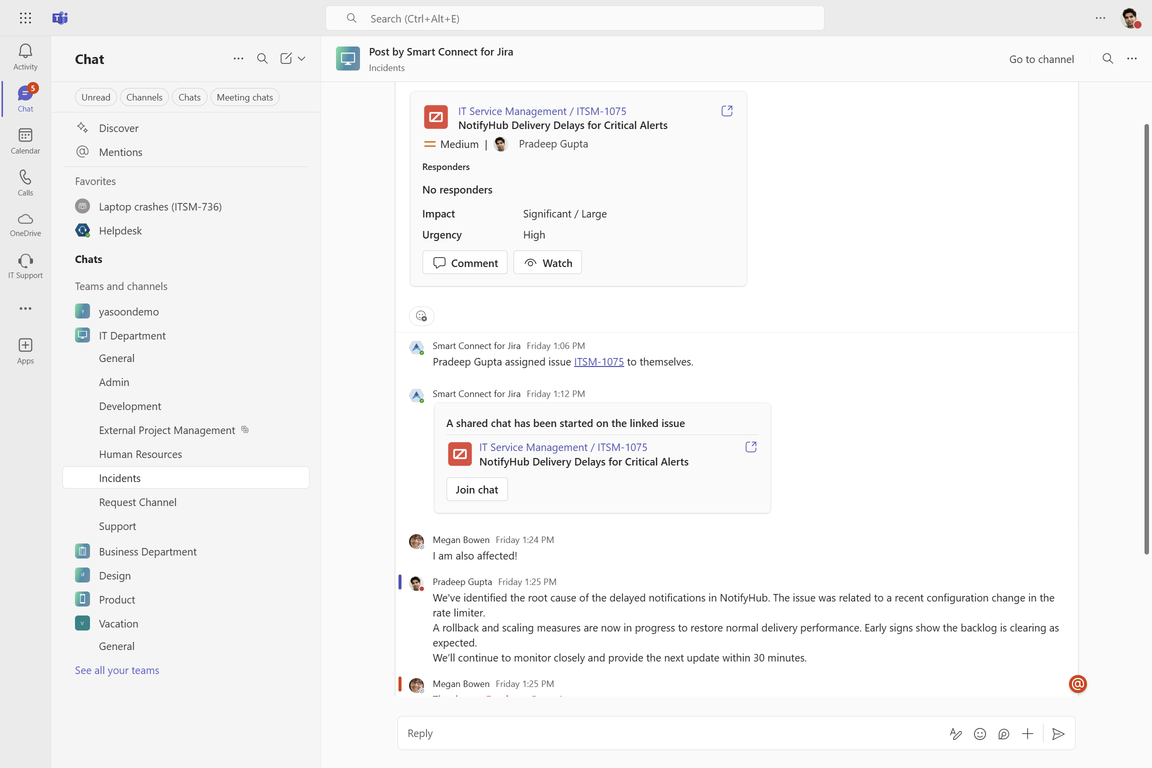The height and width of the screenshot is (768, 1152).
Task: Click the Join chat button
Action: tap(476, 489)
